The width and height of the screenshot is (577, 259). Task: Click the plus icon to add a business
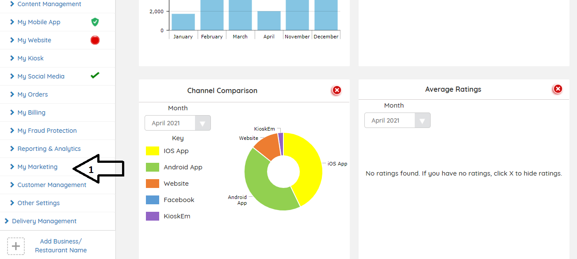click(16, 246)
